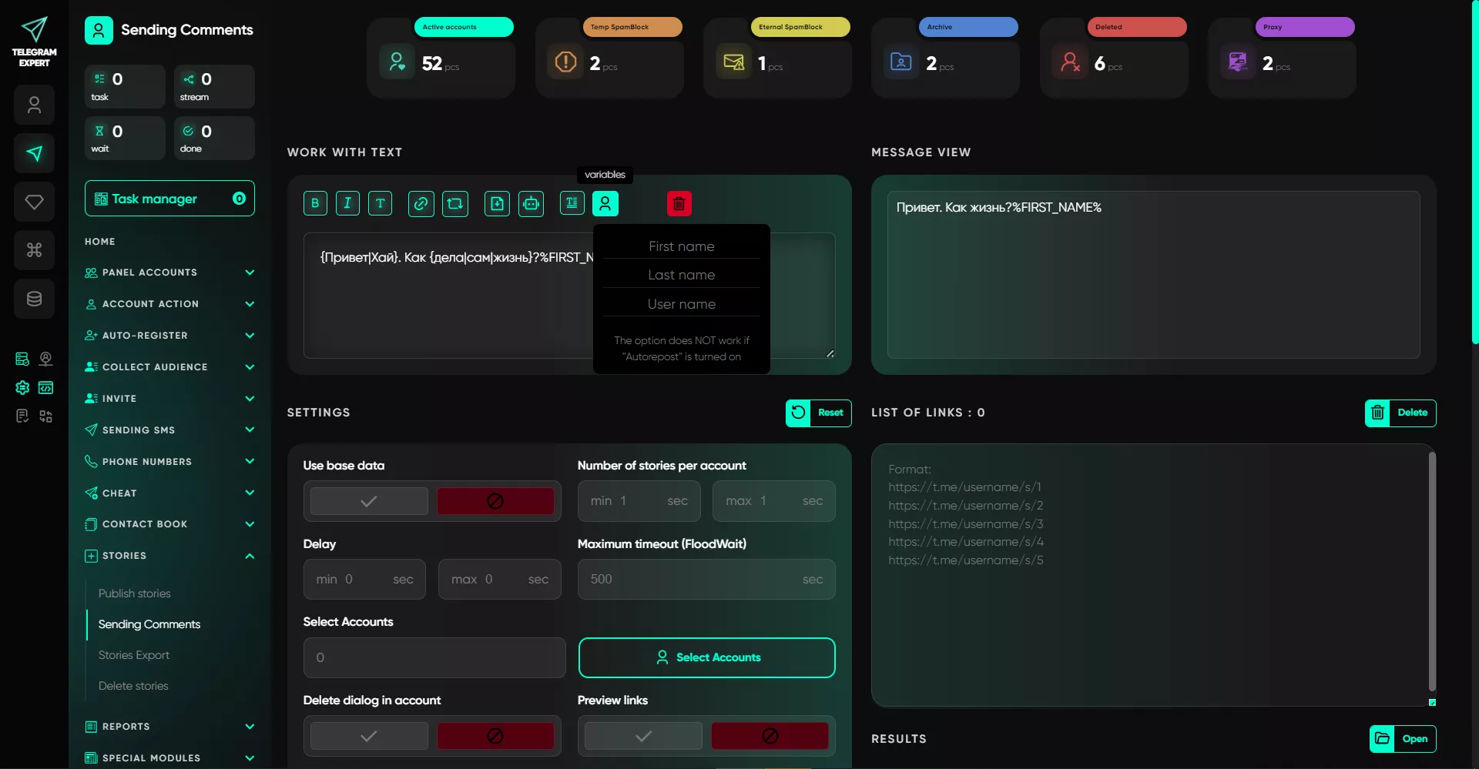This screenshot has height=769, width=1479.
Task: Open Publish stories page
Action: tap(135, 593)
